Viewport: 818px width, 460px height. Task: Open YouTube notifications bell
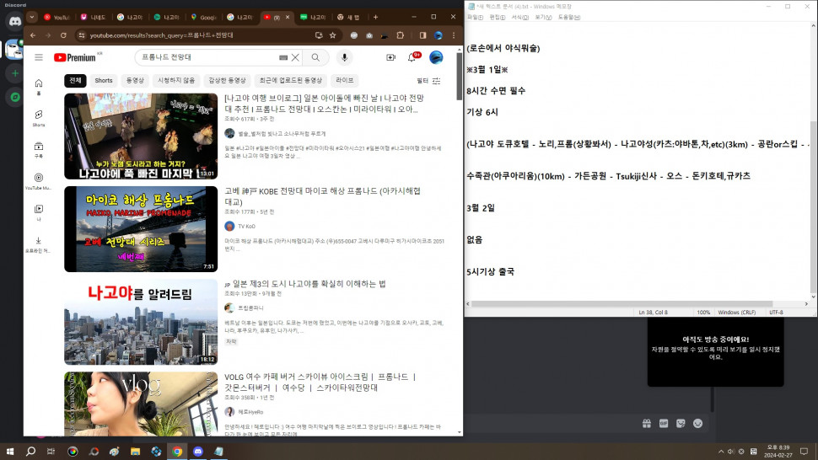click(412, 57)
